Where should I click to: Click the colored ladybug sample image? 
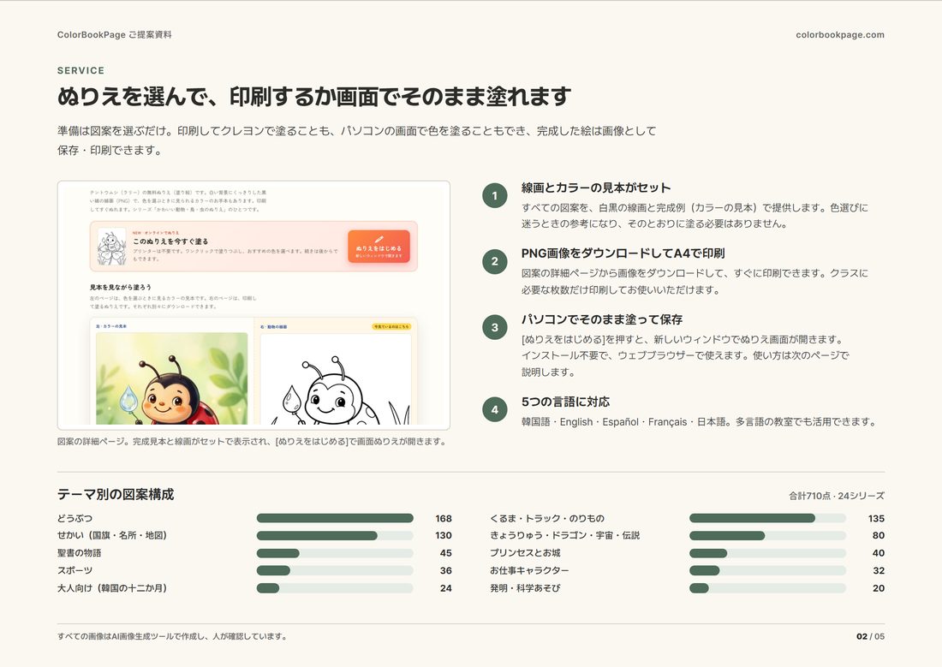[172, 378]
